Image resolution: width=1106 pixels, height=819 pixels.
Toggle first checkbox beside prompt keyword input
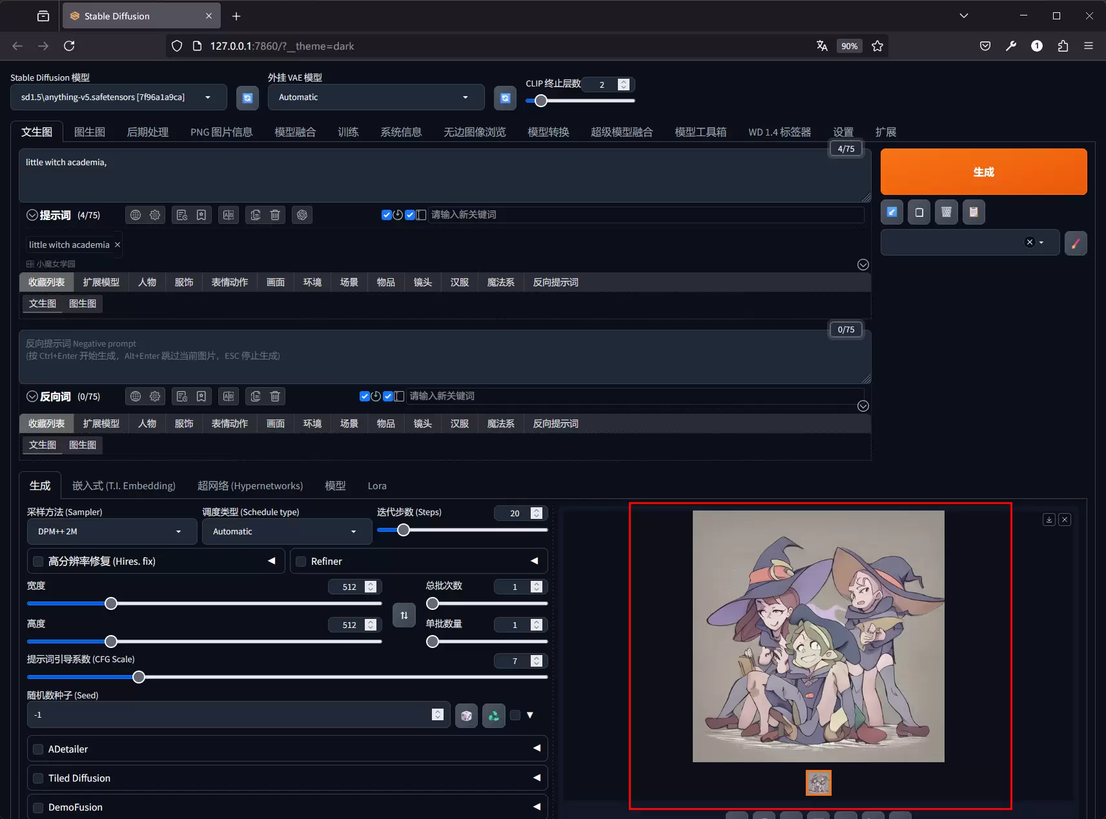pos(386,215)
